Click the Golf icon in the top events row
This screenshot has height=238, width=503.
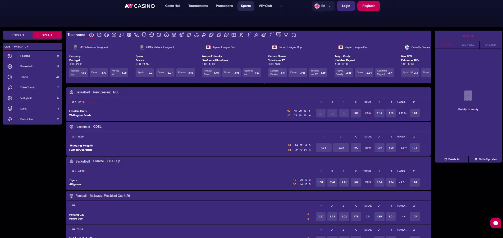197,35
